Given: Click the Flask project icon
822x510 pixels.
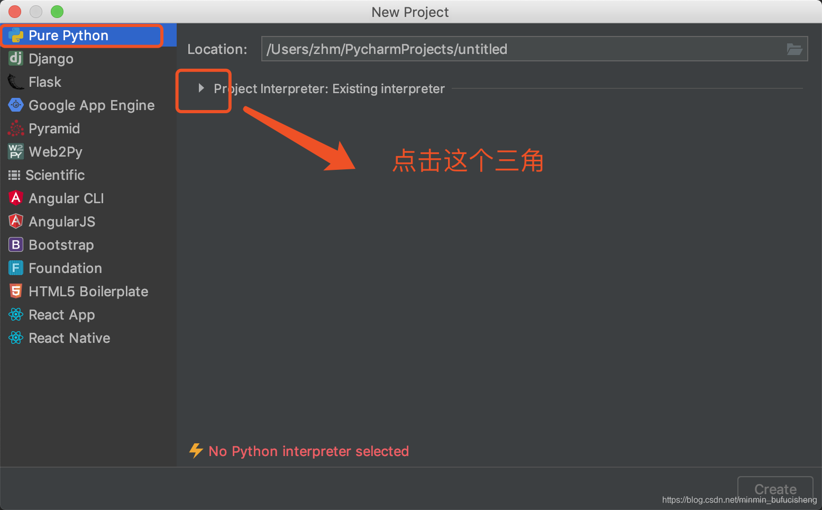Looking at the screenshot, I should (x=16, y=82).
